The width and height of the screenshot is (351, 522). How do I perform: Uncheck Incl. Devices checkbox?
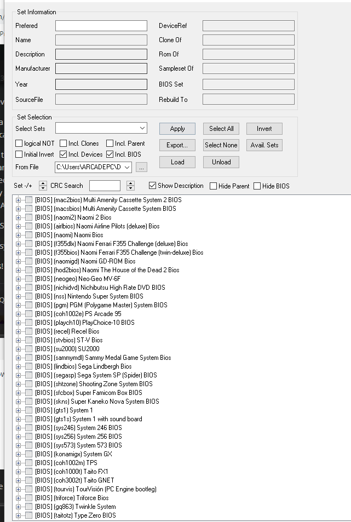(63, 154)
